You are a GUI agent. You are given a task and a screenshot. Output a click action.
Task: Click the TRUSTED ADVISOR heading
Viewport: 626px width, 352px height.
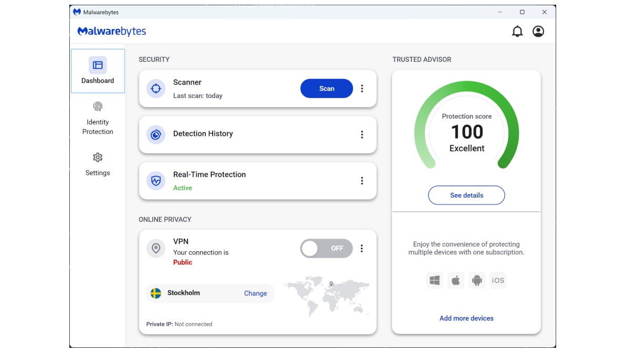422,59
